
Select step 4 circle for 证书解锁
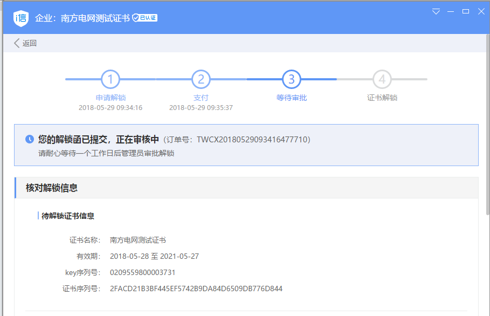coord(382,80)
